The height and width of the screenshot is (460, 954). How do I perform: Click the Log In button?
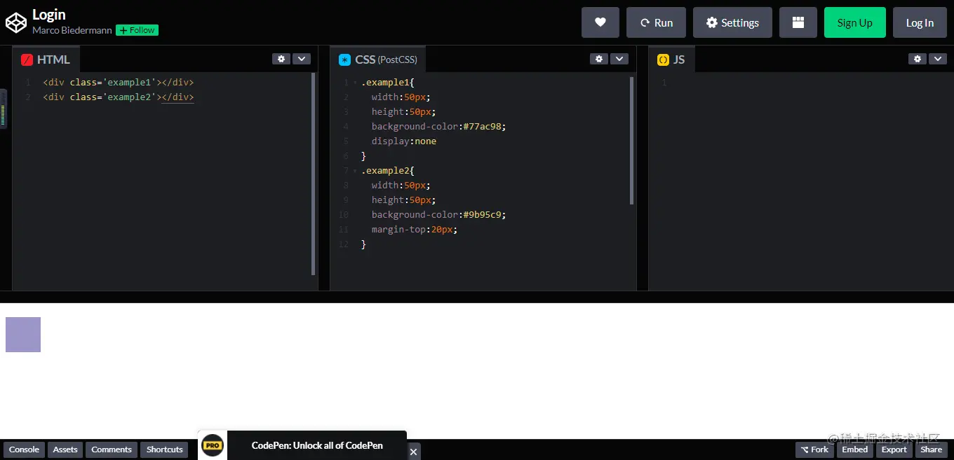(920, 22)
